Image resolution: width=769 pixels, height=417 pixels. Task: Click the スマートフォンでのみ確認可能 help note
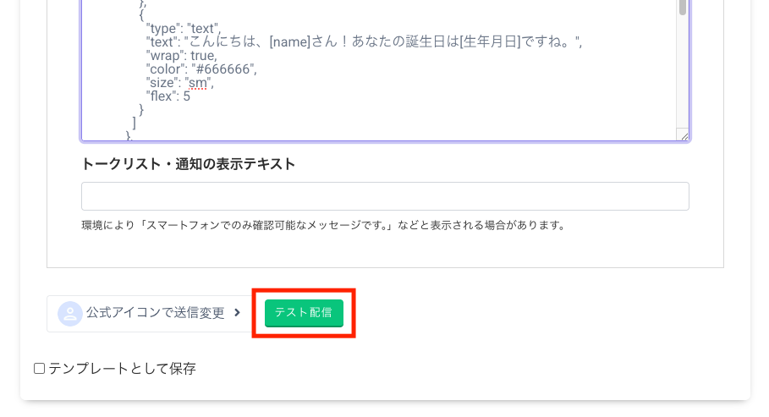click(x=324, y=225)
